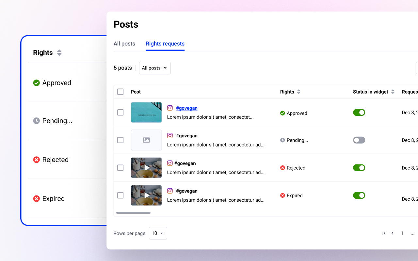
Task: Go to the first page using pagination arrows
Action: click(384, 233)
